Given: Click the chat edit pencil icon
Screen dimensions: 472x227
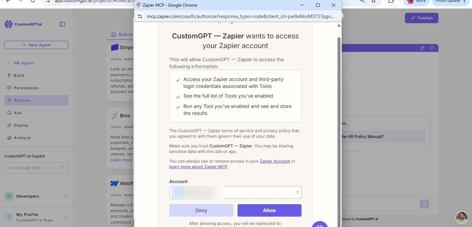Looking at the screenshot, I should pyautogui.click(x=422, y=48).
